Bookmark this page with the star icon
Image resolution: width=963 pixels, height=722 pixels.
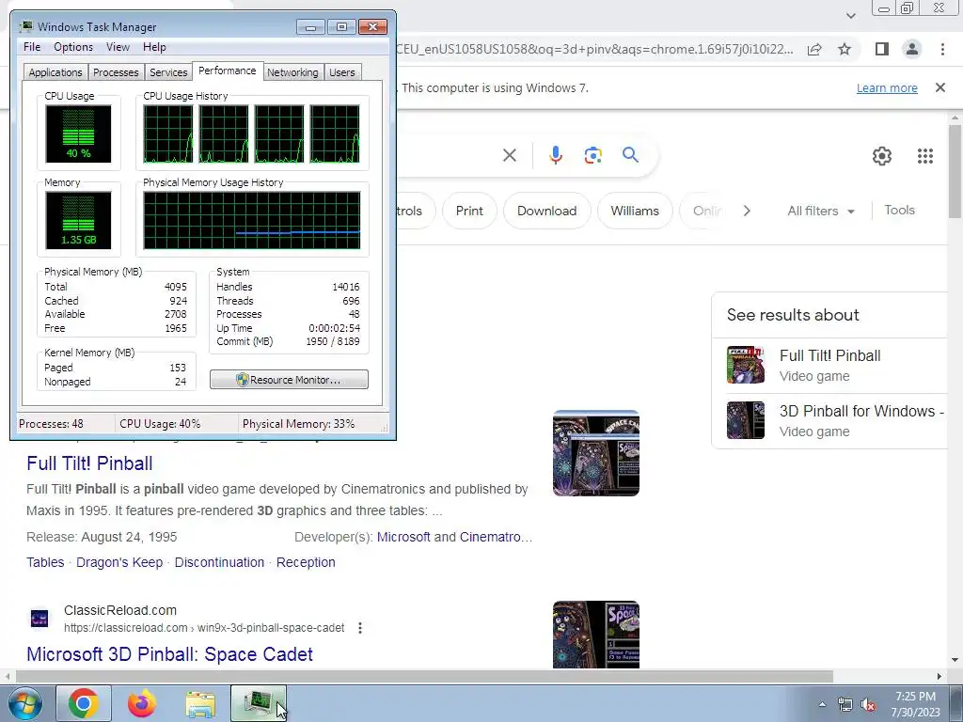[845, 49]
